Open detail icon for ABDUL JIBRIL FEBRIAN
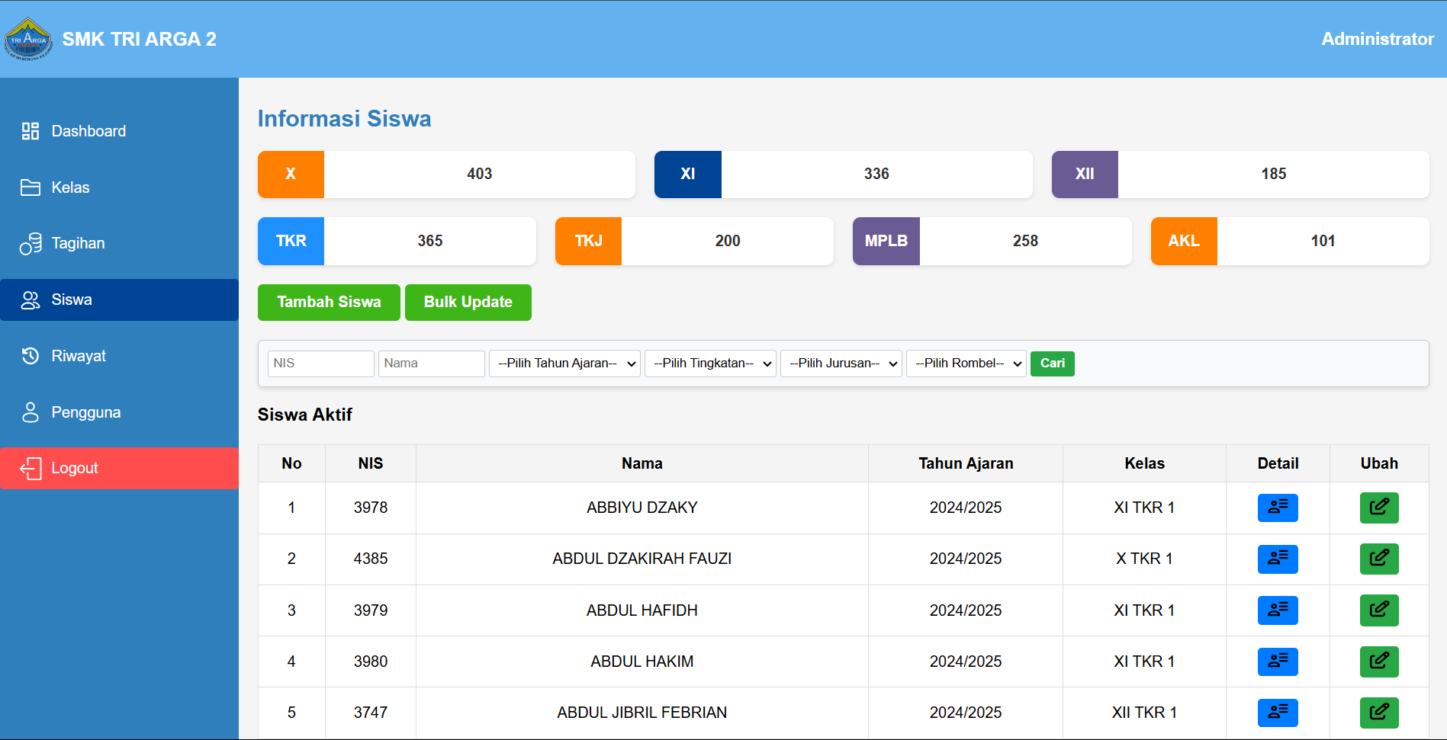 1277,713
